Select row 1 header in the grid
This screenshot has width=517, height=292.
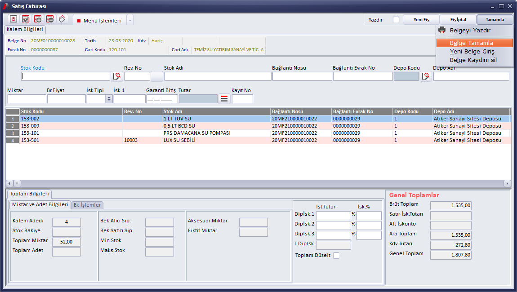pyautogui.click(x=13, y=119)
